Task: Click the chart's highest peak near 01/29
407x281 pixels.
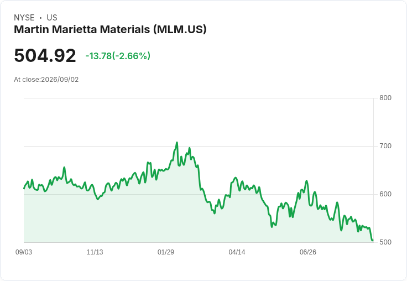Action: pyautogui.click(x=177, y=143)
